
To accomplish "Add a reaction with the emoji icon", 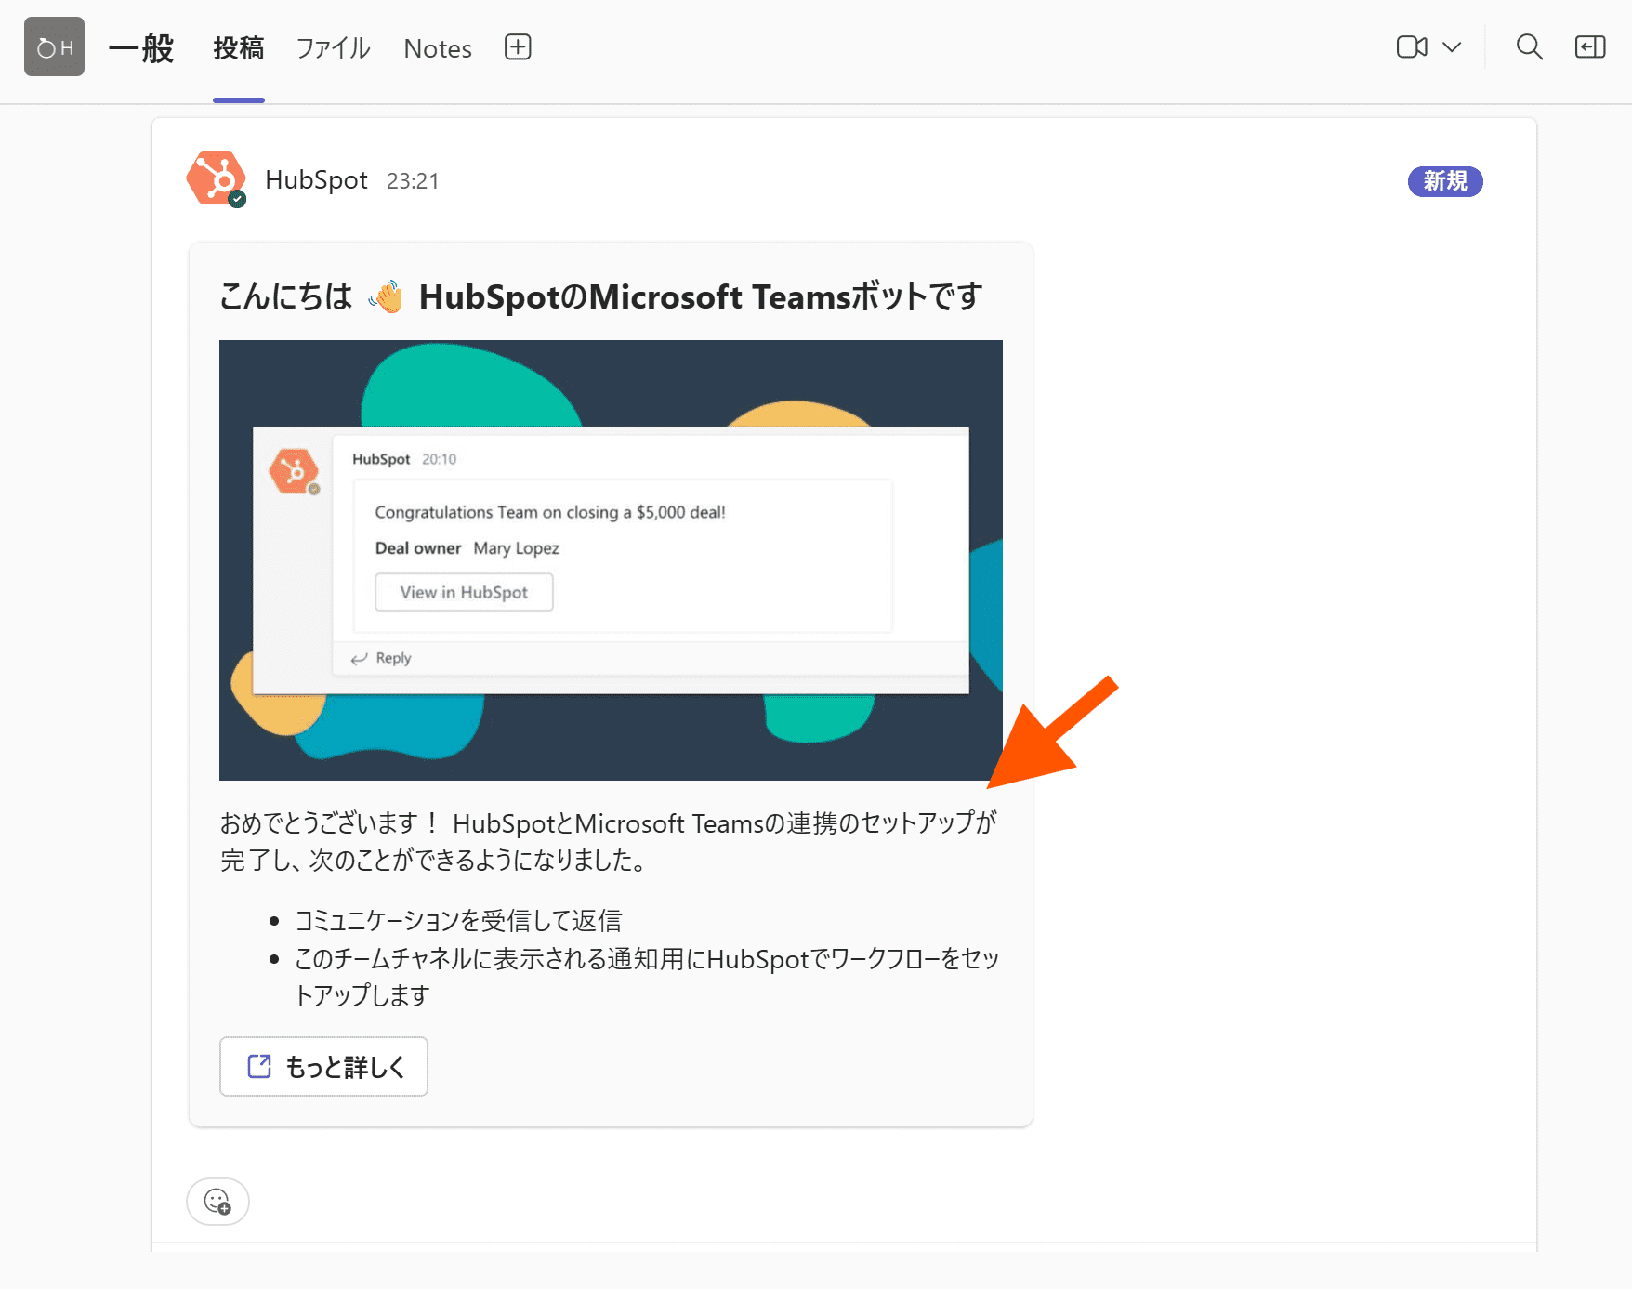I will click(217, 1202).
